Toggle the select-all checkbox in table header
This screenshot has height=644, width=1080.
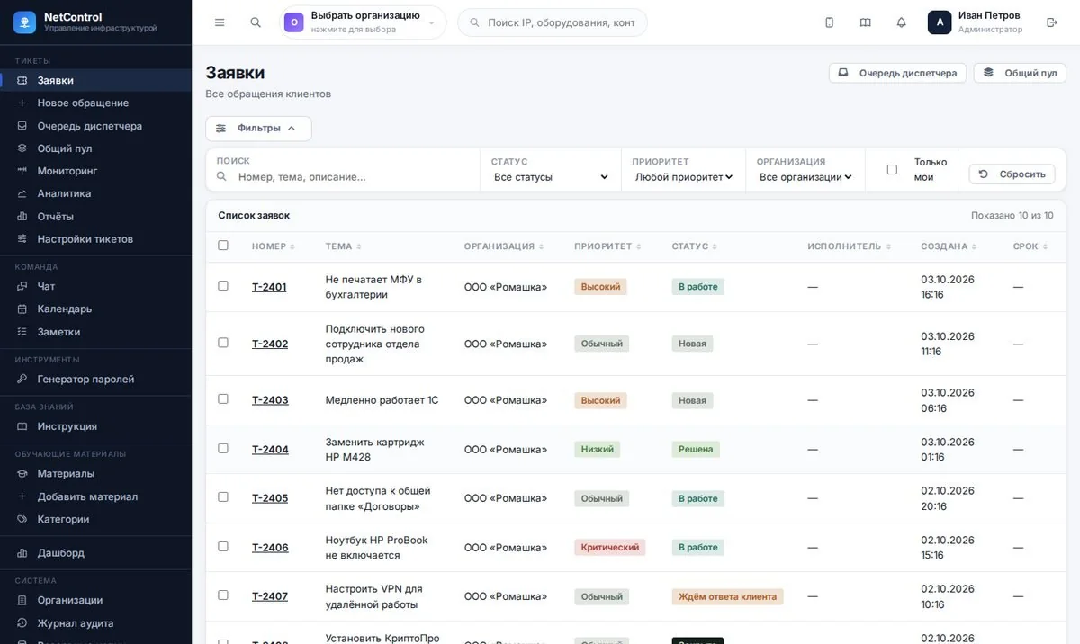pos(223,246)
